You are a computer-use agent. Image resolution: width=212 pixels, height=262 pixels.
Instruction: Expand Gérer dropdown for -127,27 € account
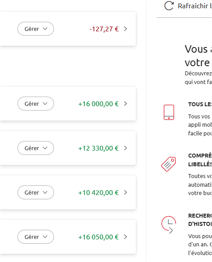click(36, 29)
